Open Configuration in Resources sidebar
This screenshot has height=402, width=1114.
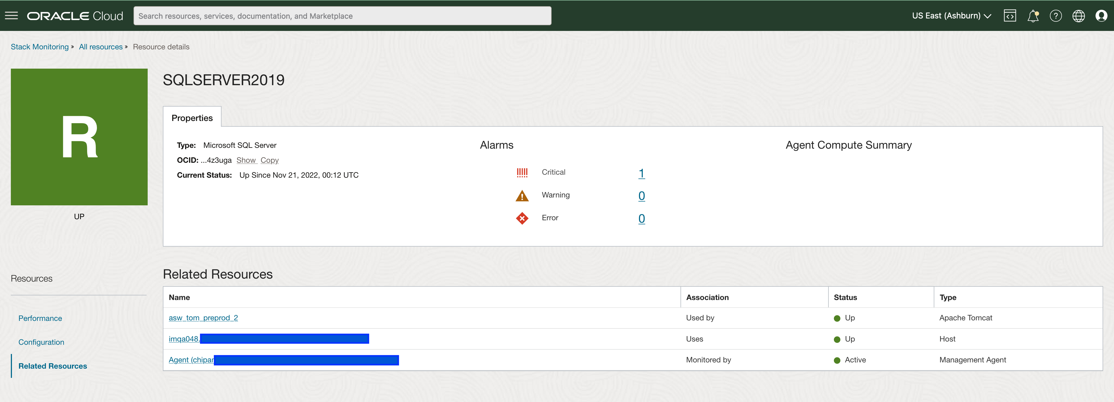[x=41, y=342]
